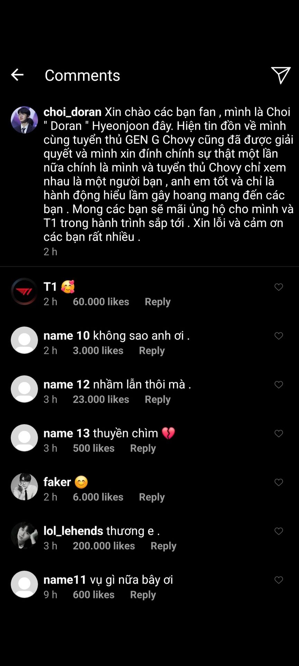299x666 pixels.
Task: Open choi_doran username link
Action: point(72,112)
